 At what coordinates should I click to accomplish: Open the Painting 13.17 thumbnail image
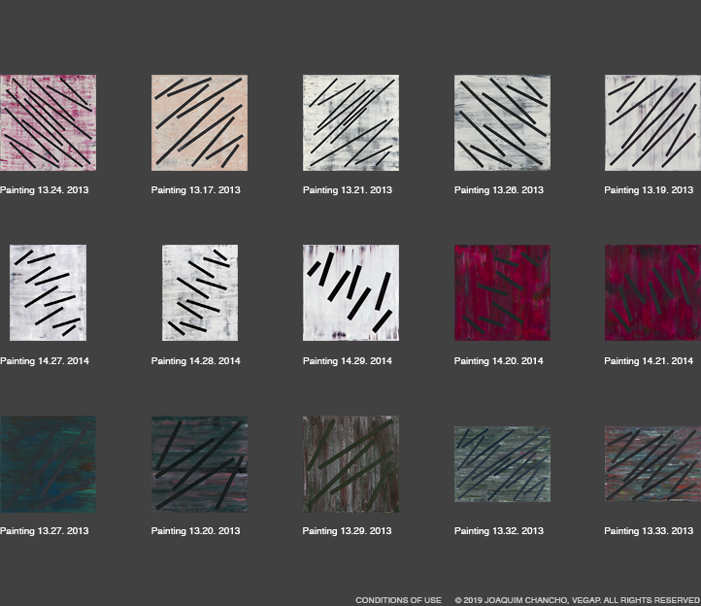199,122
